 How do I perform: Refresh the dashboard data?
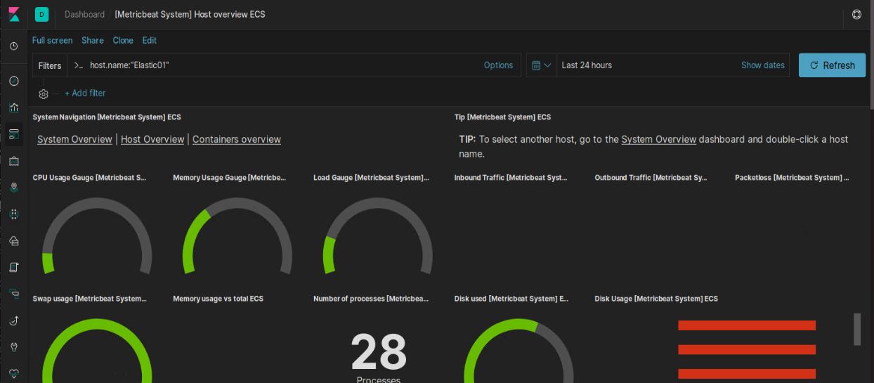[x=832, y=65]
